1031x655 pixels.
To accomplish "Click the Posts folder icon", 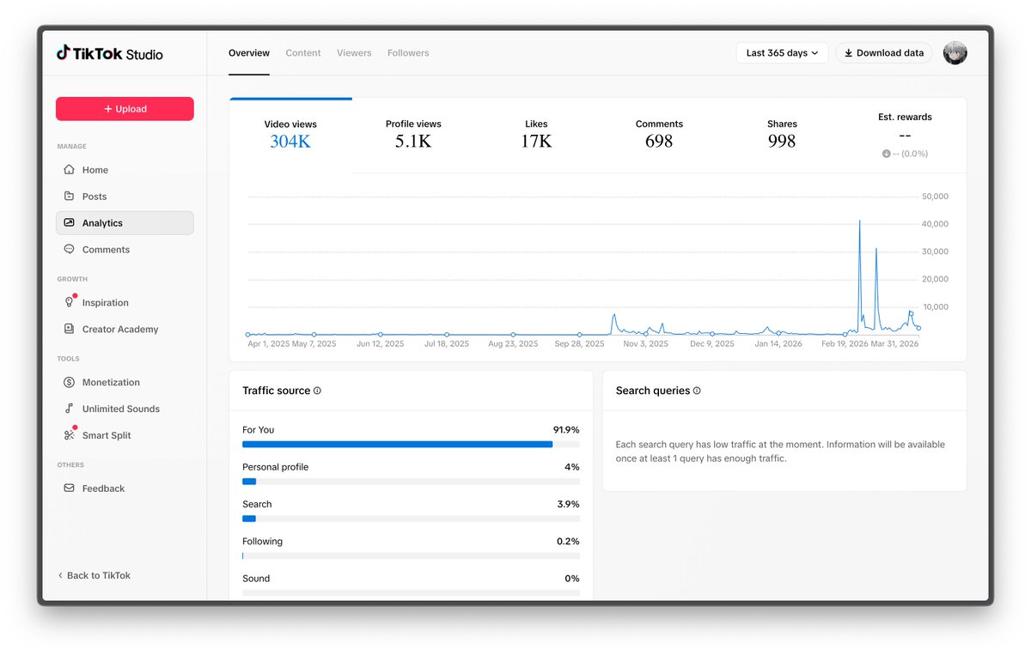I will tap(70, 197).
